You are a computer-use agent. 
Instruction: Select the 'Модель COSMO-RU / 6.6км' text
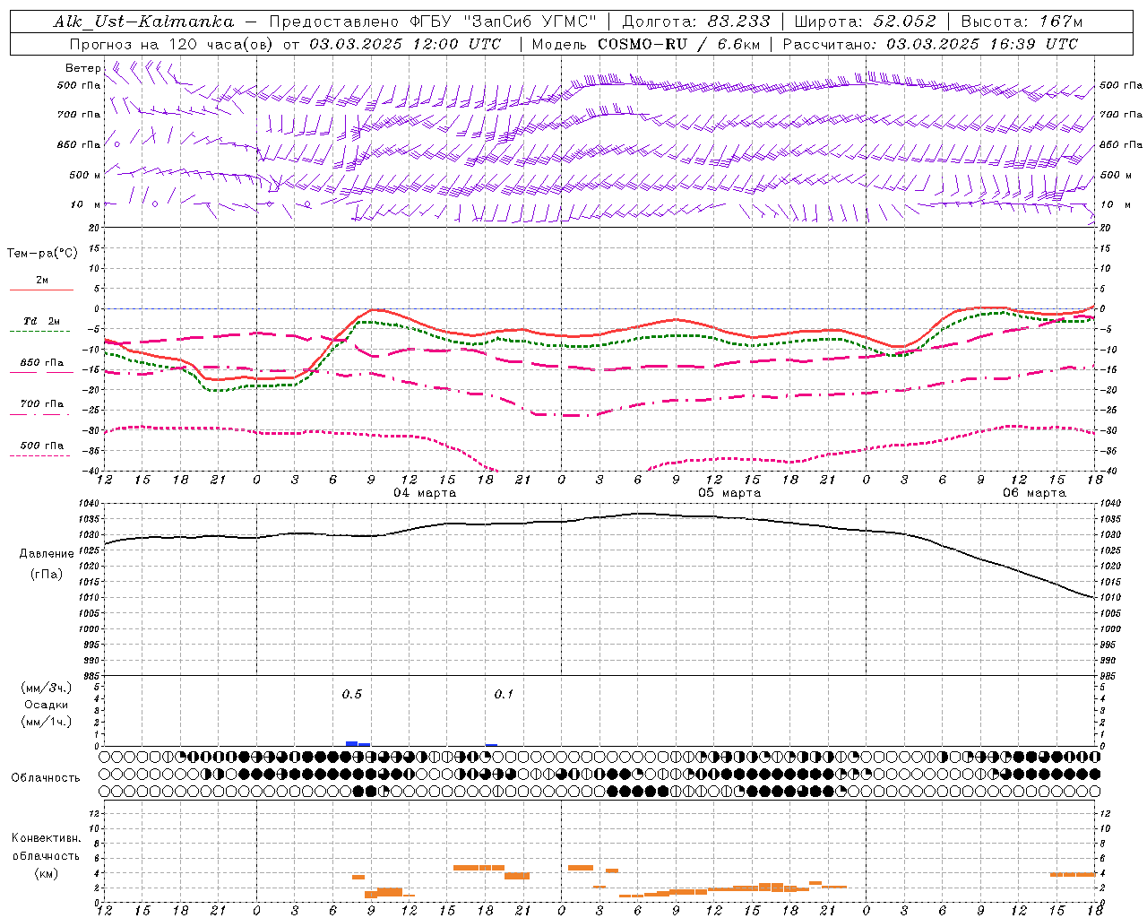pyautogui.click(x=645, y=43)
